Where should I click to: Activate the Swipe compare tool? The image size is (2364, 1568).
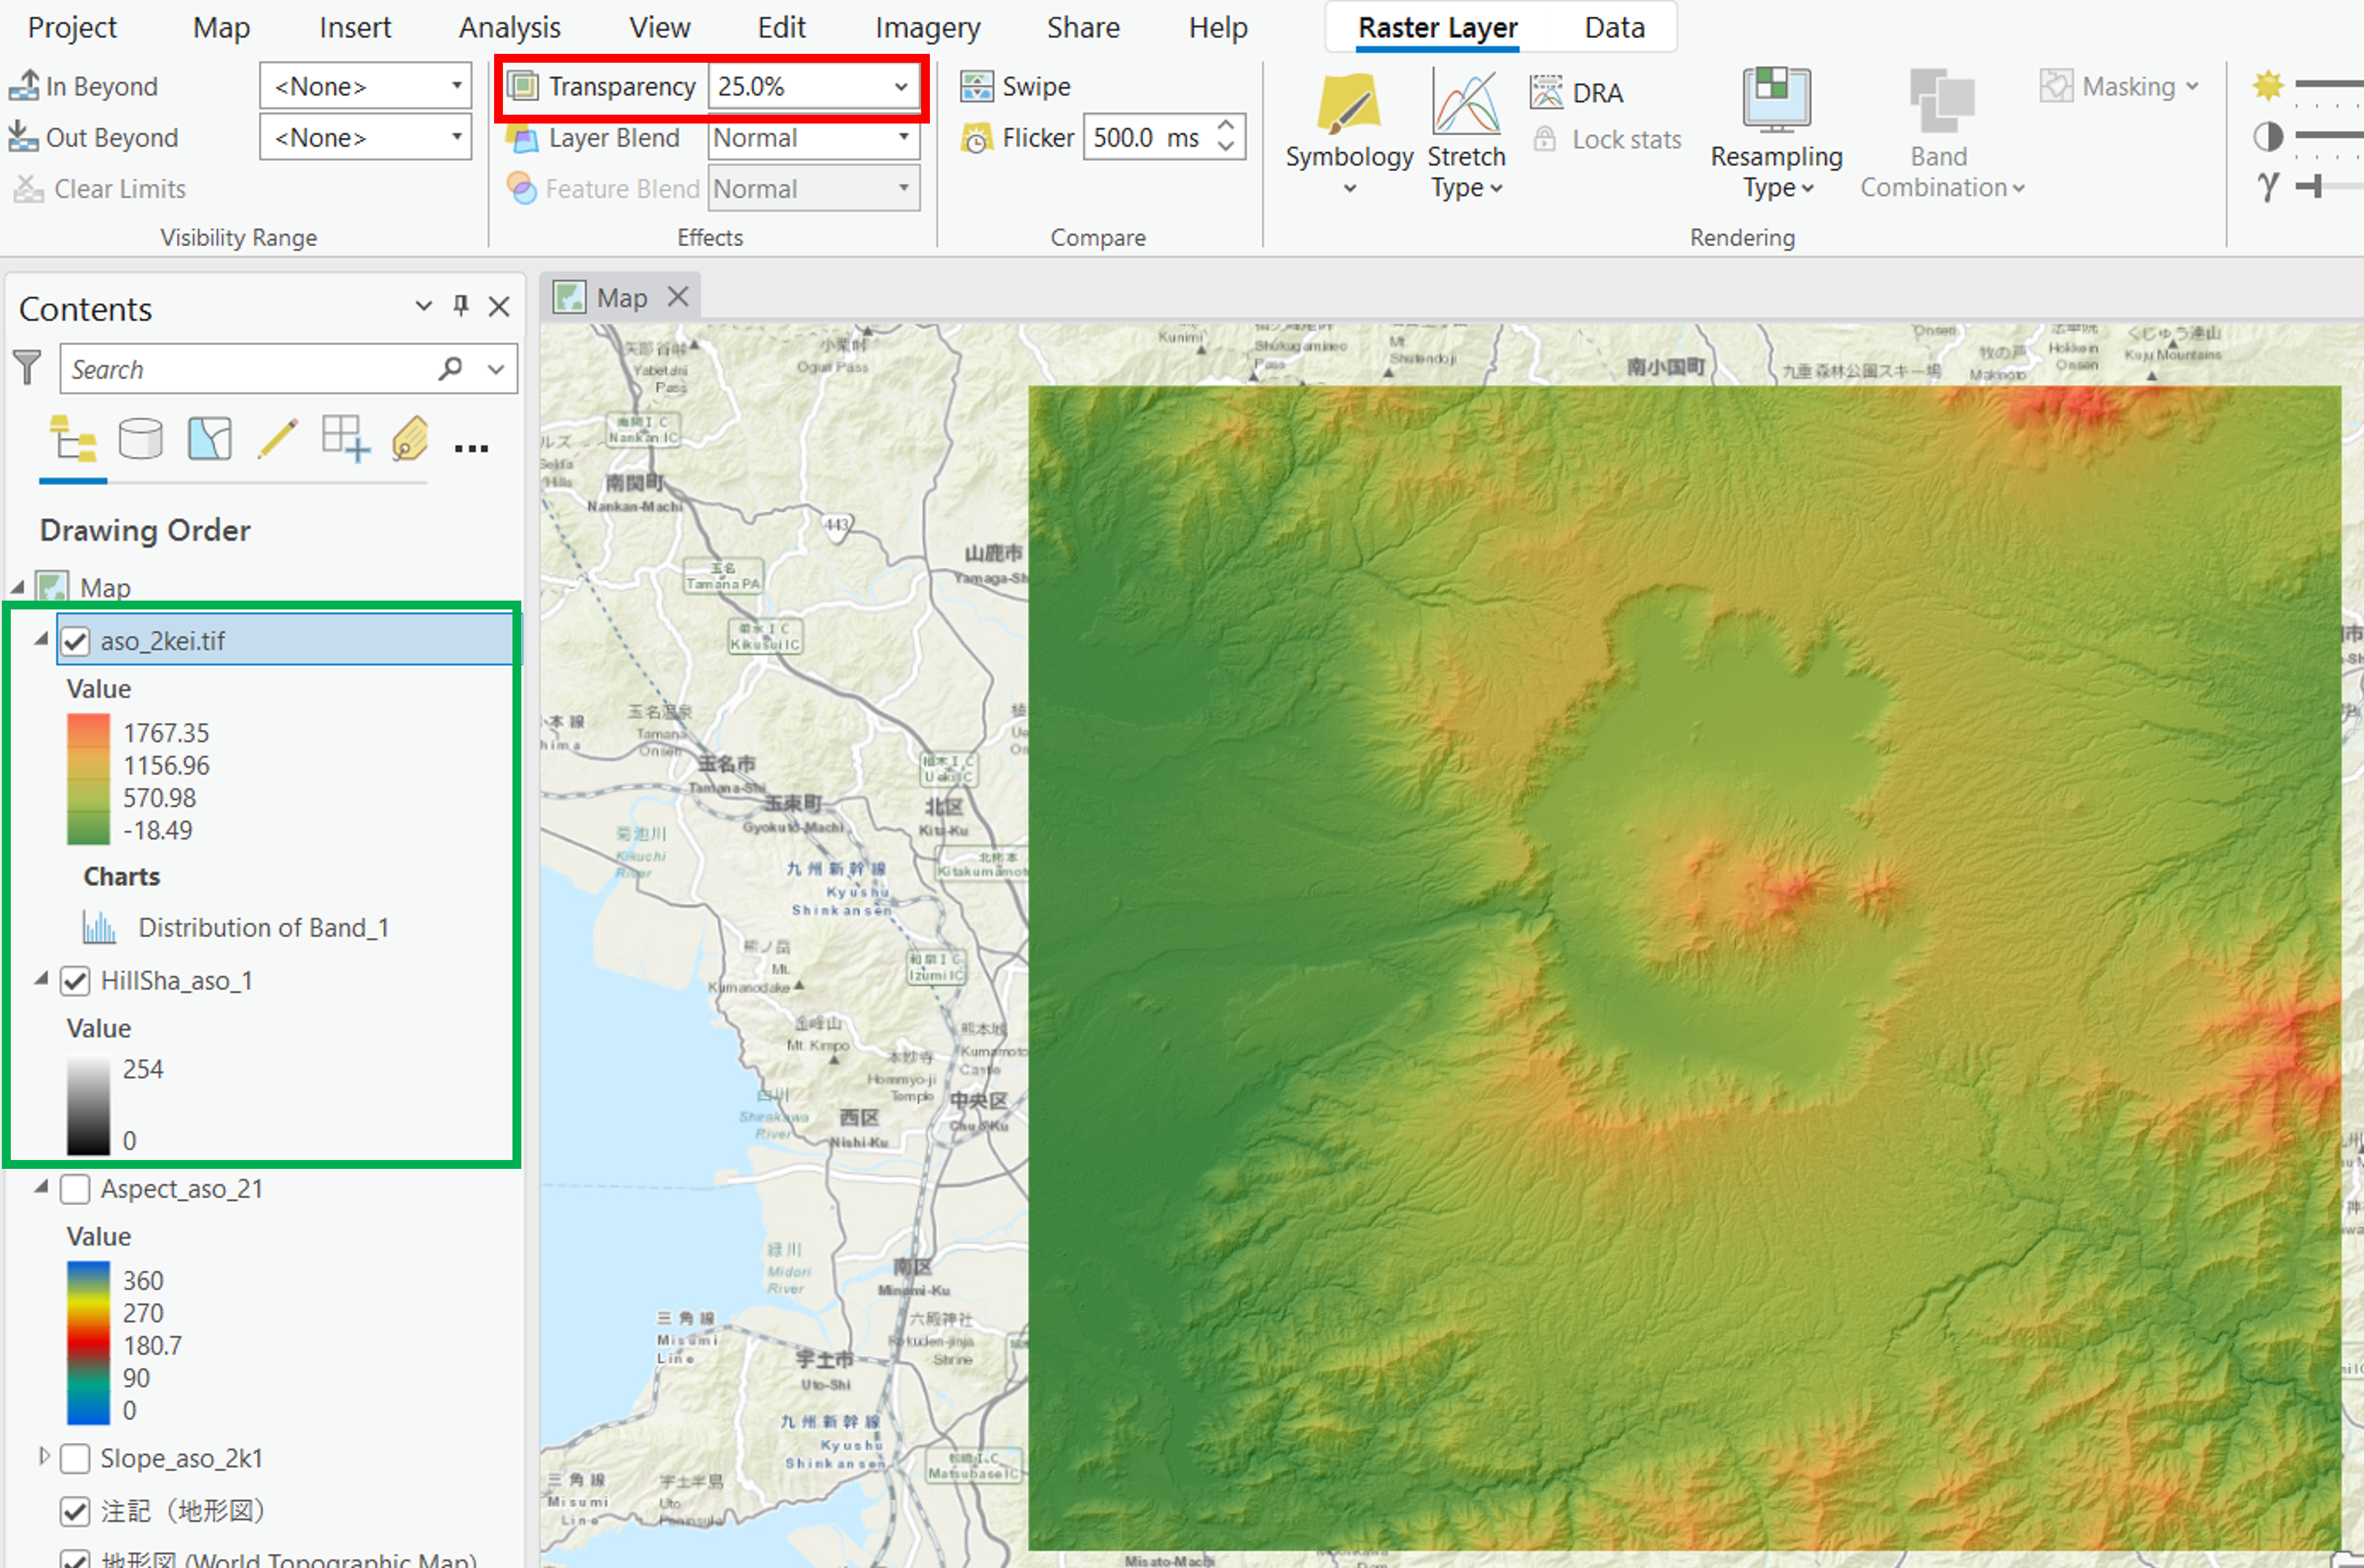(1015, 86)
